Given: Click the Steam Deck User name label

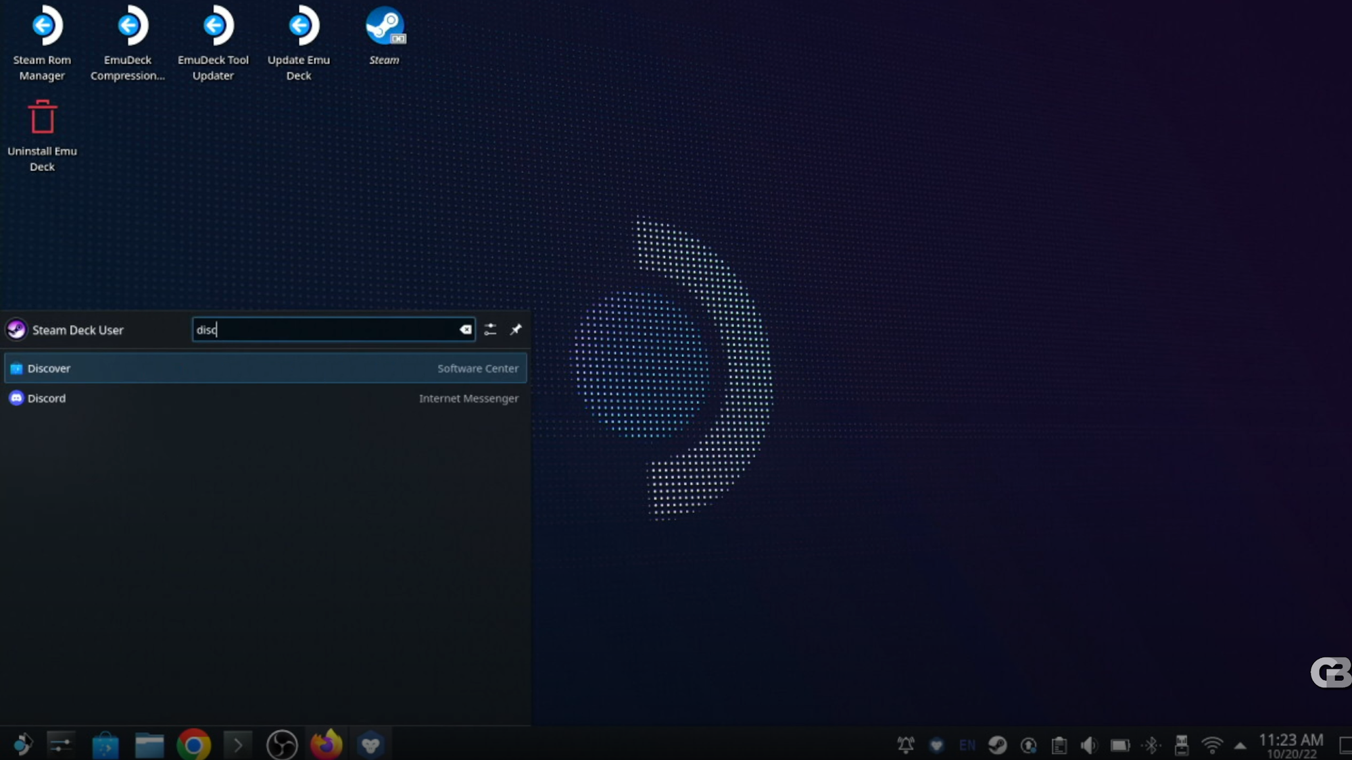Looking at the screenshot, I should pos(78,330).
